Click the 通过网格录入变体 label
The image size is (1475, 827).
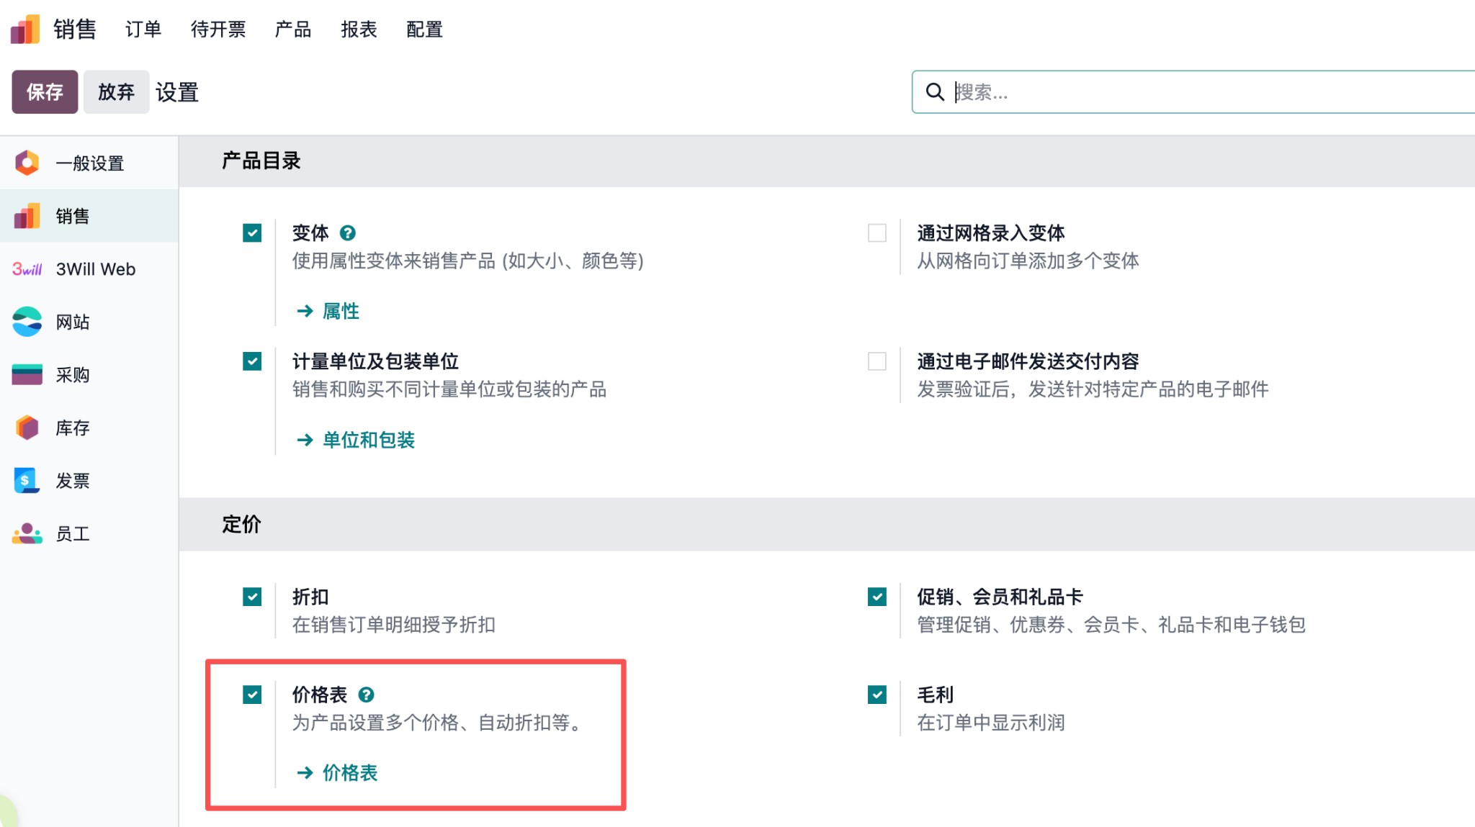[x=991, y=233]
